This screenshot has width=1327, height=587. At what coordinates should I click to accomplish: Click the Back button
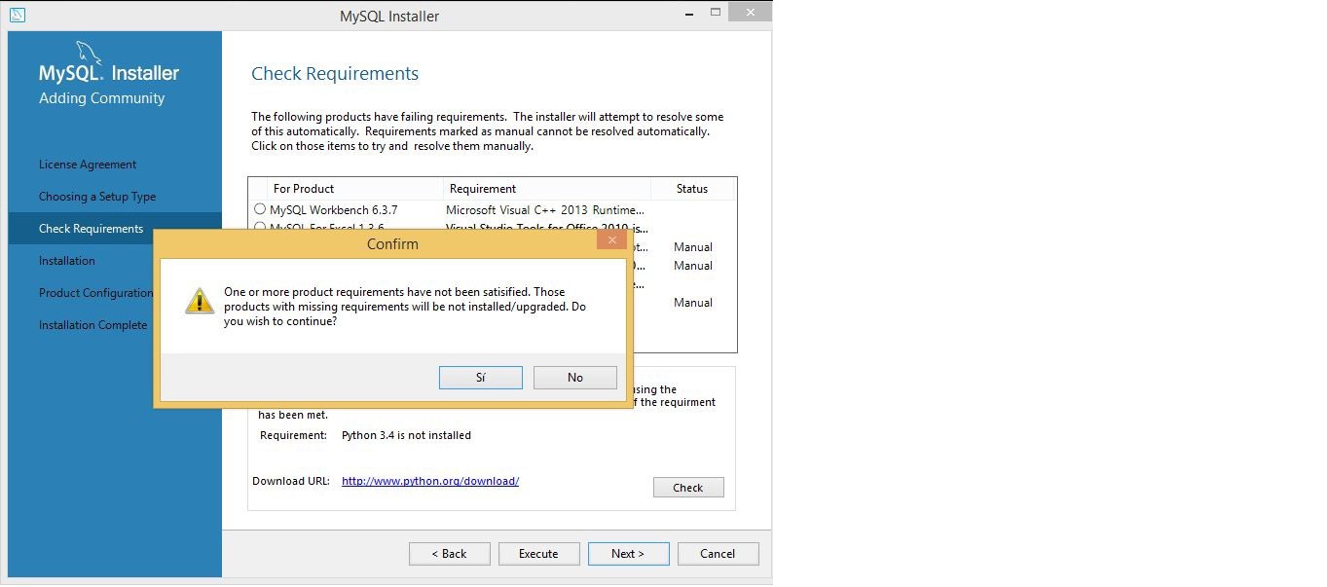coord(449,554)
